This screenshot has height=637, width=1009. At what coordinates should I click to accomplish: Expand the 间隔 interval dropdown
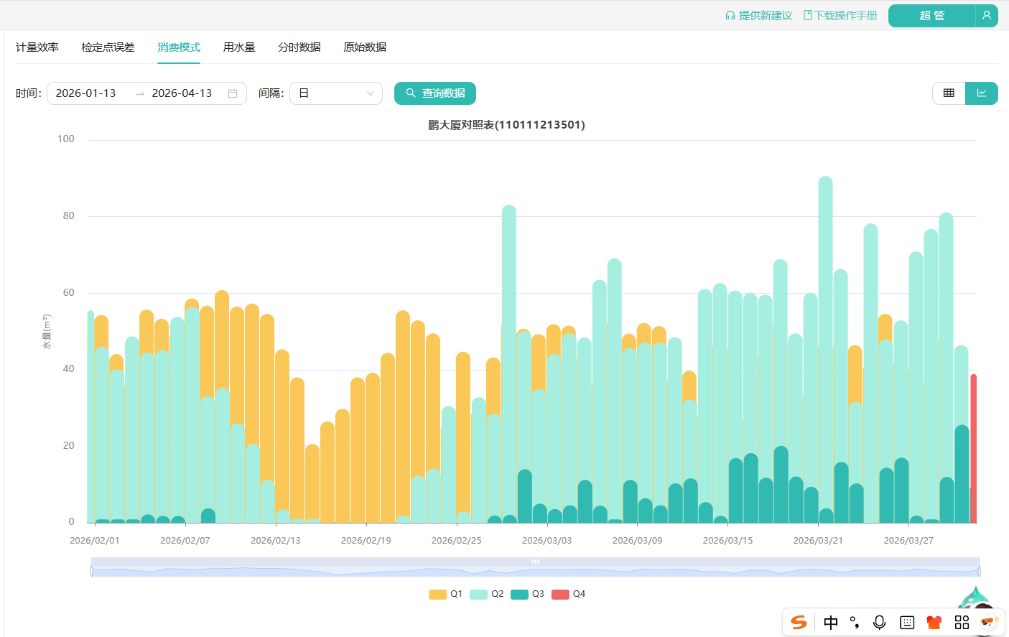[x=336, y=93]
